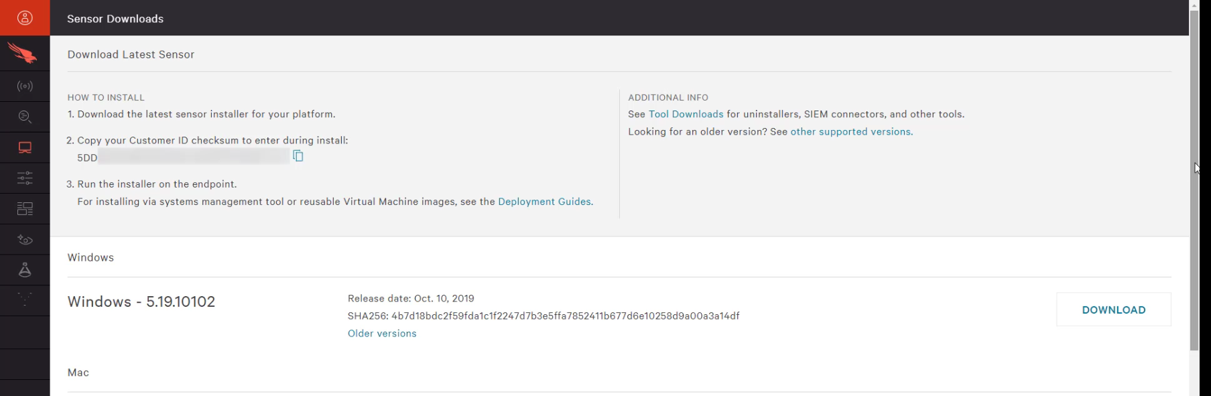View Older versions of Windows sensor
Viewport: 1211px width, 396px height.
(382, 334)
